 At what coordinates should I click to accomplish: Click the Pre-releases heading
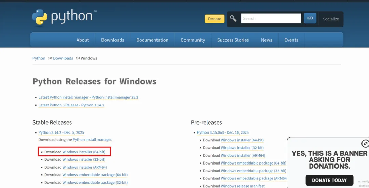pos(206,122)
